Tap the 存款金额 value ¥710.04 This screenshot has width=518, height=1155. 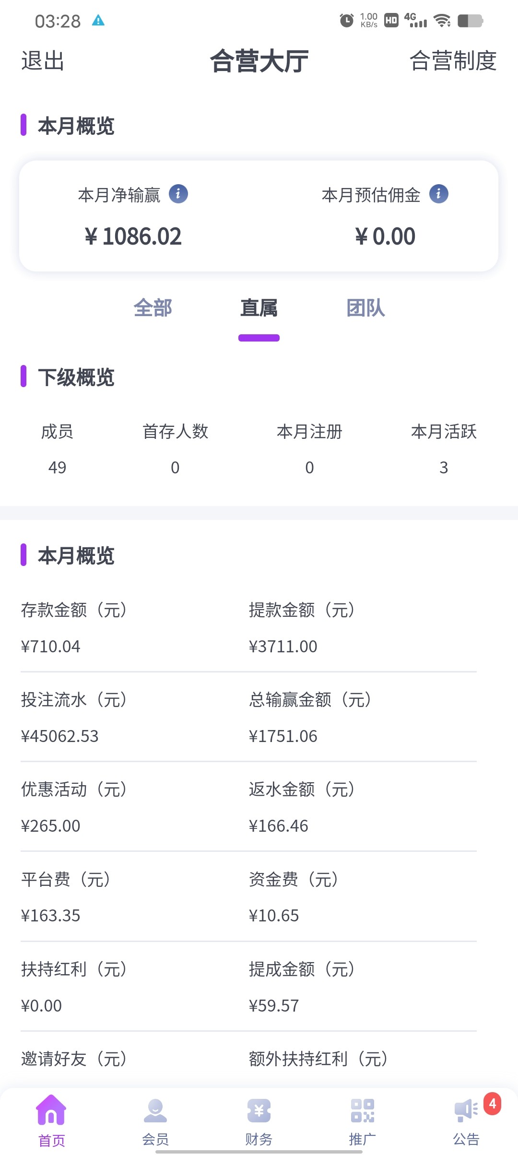click(51, 647)
